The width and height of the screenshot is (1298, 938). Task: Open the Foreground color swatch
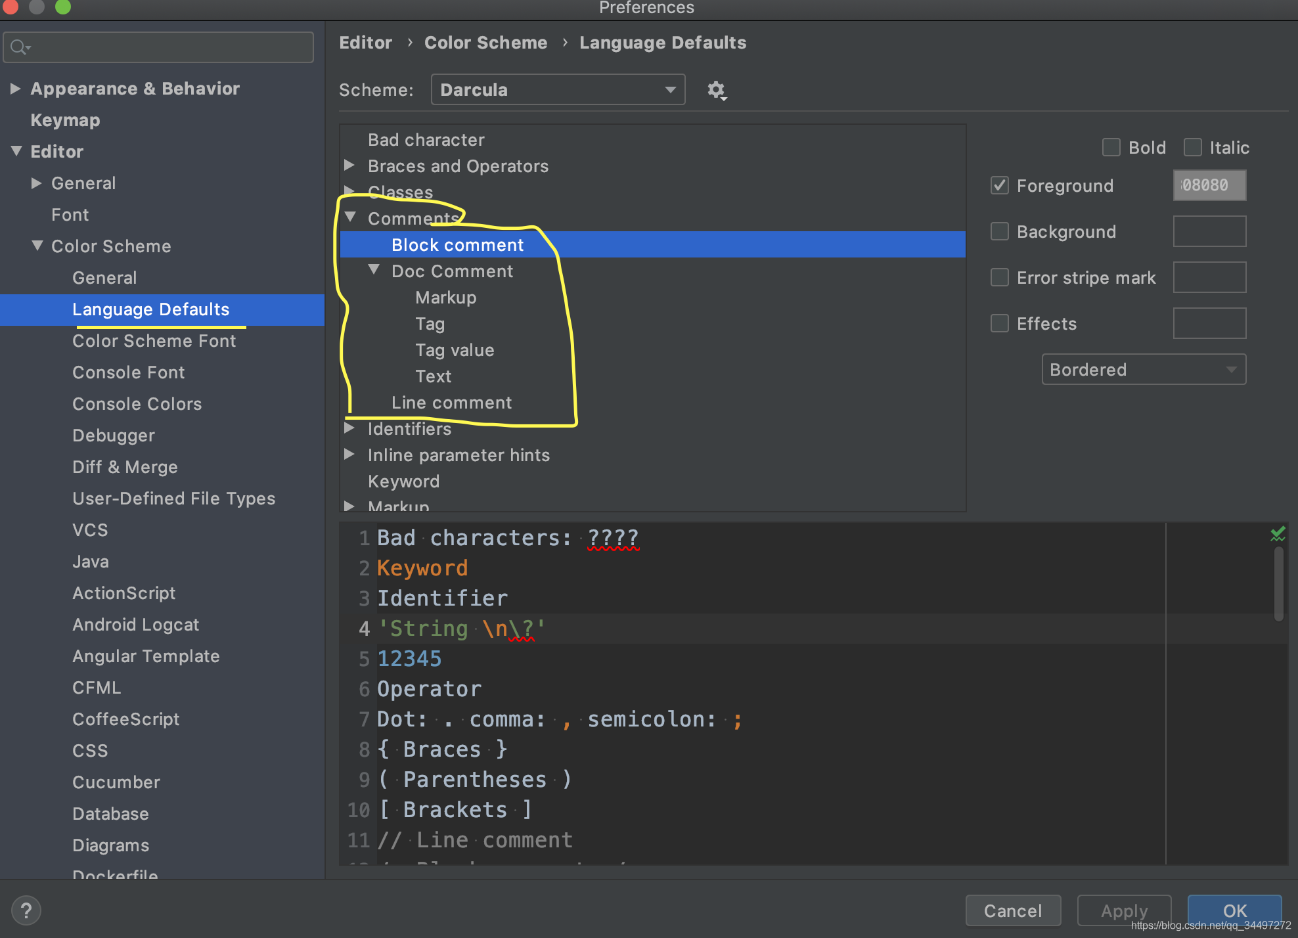point(1209,186)
